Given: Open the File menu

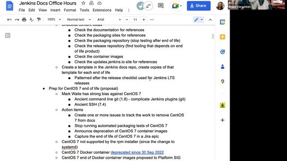Looking at the screenshot, I should 22,10.
